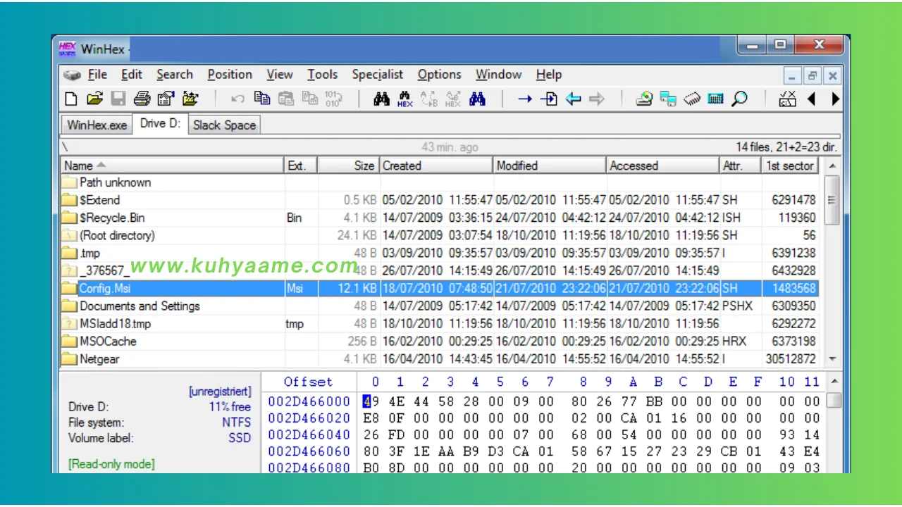Click the Open Folder toolbar icon
Screen dimensions: 902x507
(x=190, y=99)
